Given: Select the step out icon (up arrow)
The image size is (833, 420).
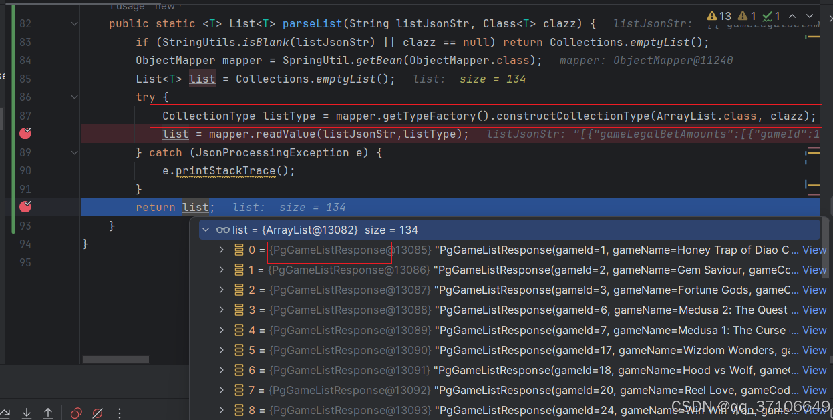Looking at the screenshot, I should (48, 413).
